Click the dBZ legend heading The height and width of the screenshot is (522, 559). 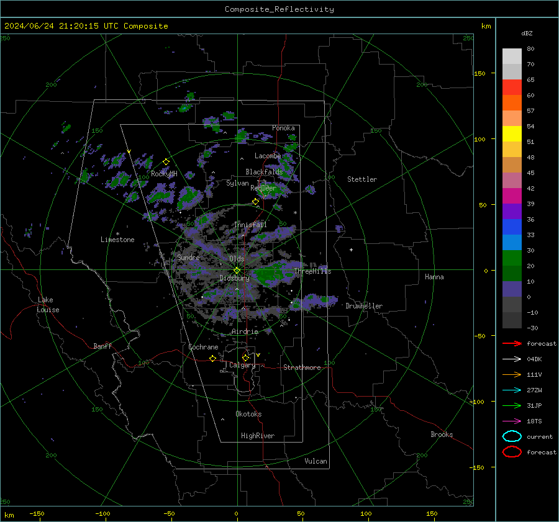coord(527,33)
